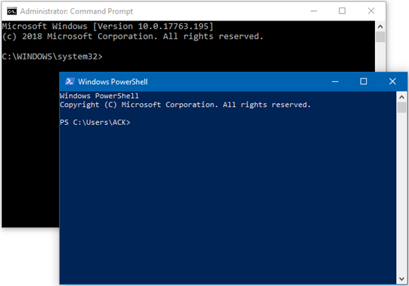The image size is (409, 286).
Task: Click the 2018 Microsoft Corporation copyright line
Action: click(132, 35)
